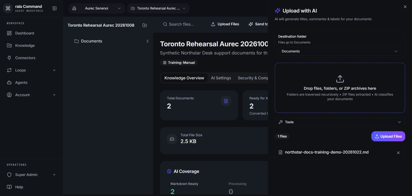Open the Knowledge section
The height and width of the screenshot is (196, 412).
31,45
